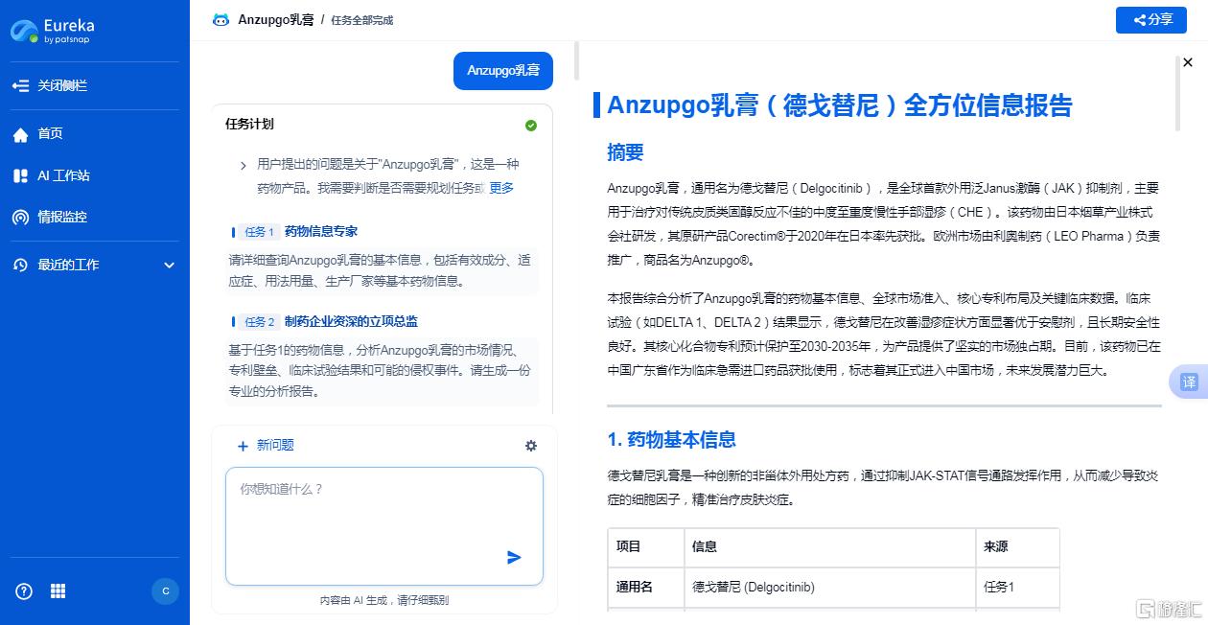1208x625 pixels.
Task: Open user avatar C menu
Action: [165, 591]
